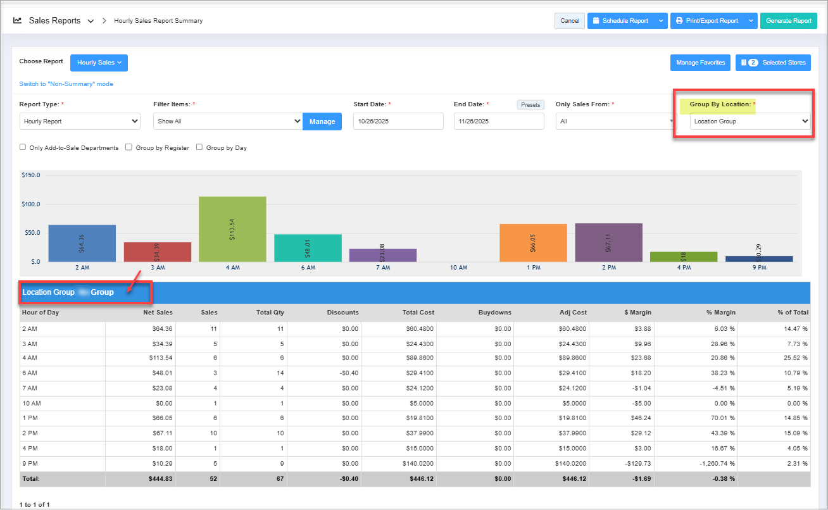
Task: Open the Group By Location dropdown
Action: click(x=750, y=121)
